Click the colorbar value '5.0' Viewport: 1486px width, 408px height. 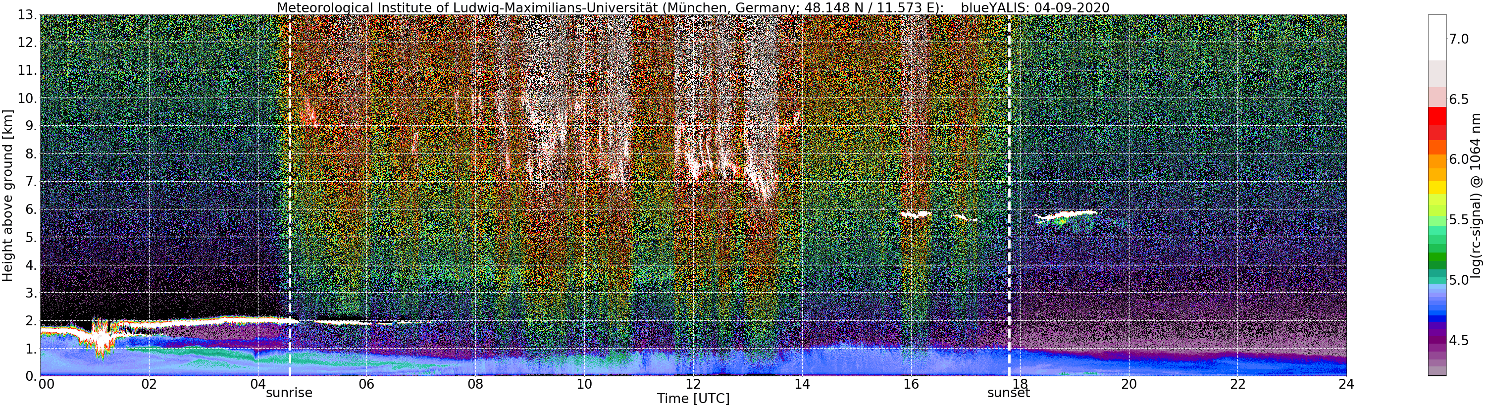tap(1459, 280)
